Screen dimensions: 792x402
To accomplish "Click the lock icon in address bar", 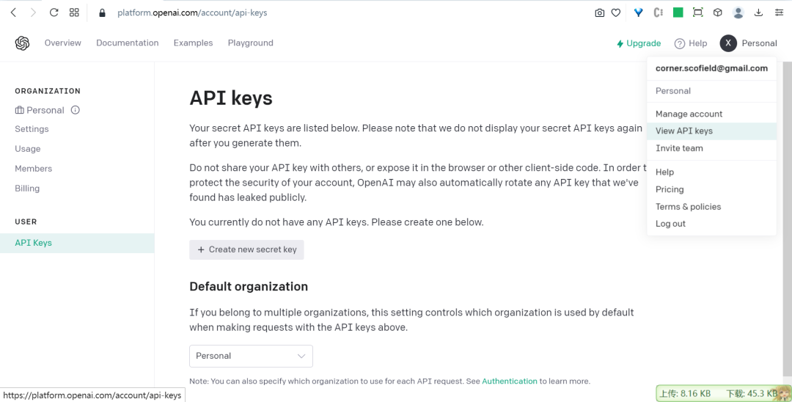I will coord(102,12).
